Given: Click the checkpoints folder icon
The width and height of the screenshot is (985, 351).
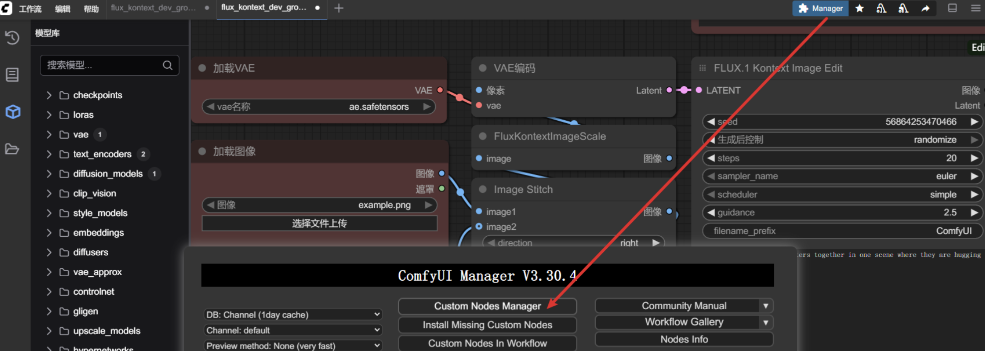Looking at the screenshot, I should tap(64, 95).
